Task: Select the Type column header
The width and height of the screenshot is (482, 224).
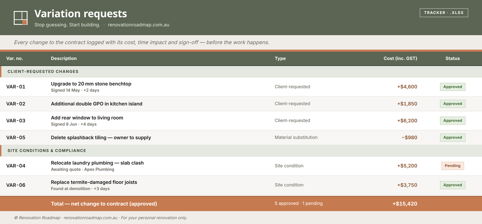Action: tap(280, 59)
